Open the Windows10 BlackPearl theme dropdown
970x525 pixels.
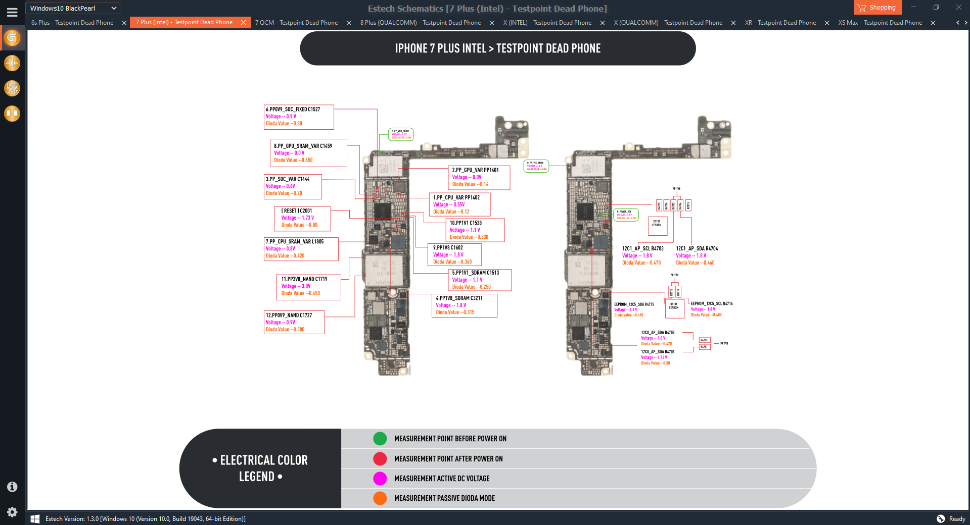(x=73, y=8)
